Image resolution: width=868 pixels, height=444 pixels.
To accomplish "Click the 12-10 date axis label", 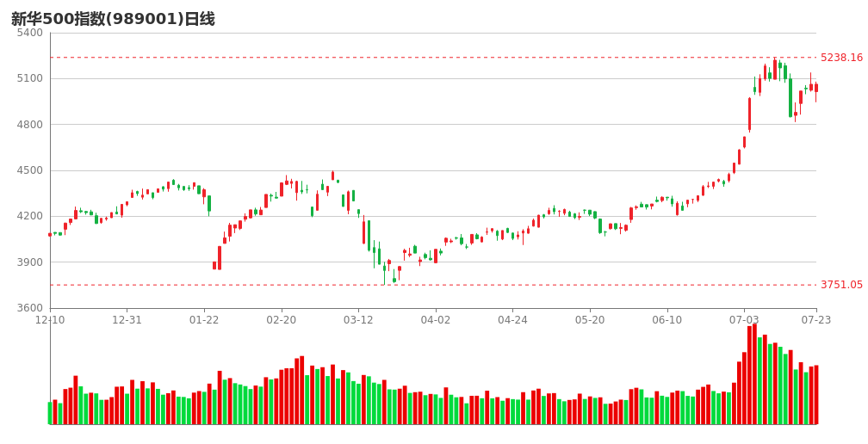I will 50,320.
